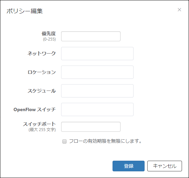189x178 pixels.
Task: Click the ネットワーク label
Action: pyautogui.click(x=42, y=54)
